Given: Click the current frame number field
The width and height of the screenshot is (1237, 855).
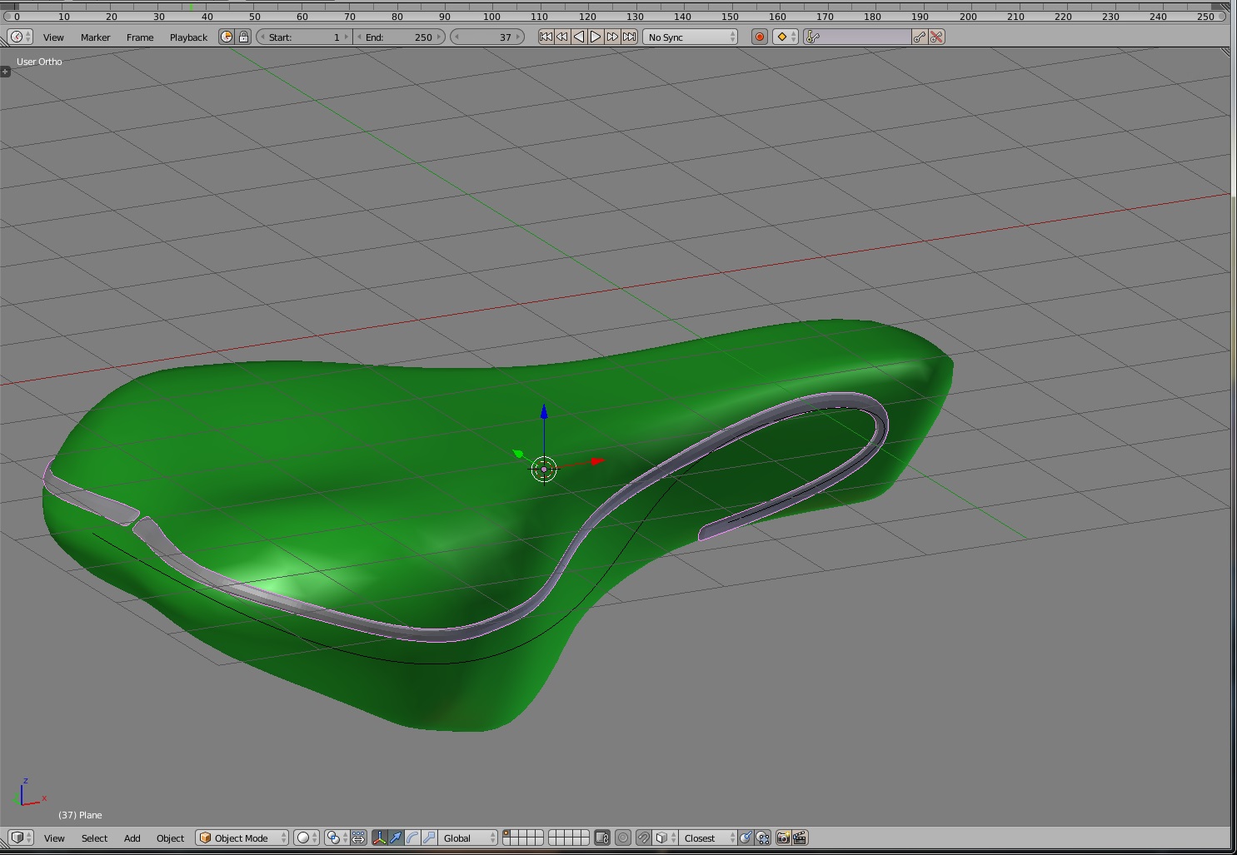Looking at the screenshot, I should coord(487,37).
